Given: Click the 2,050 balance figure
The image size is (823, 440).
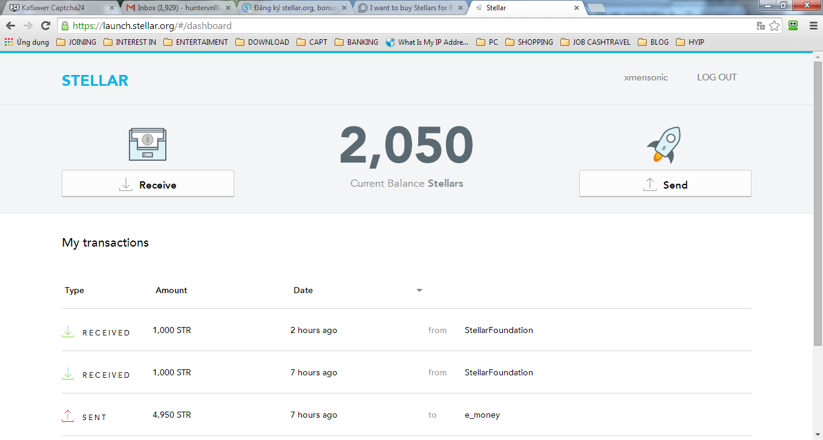Looking at the screenshot, I should [x=407, y=146].
